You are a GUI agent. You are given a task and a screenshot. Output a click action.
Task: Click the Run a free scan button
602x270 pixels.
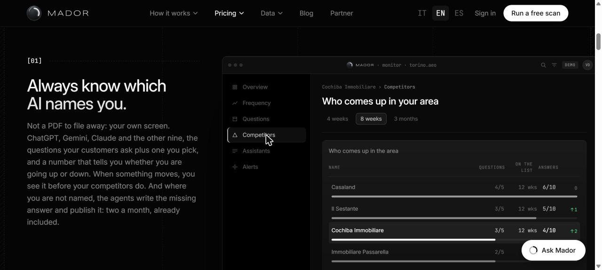[x=536, y=13]
